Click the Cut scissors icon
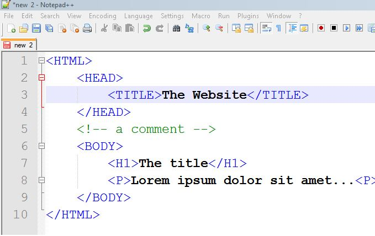Viewport: 375px width, 236px height. [x=104, y=28]
